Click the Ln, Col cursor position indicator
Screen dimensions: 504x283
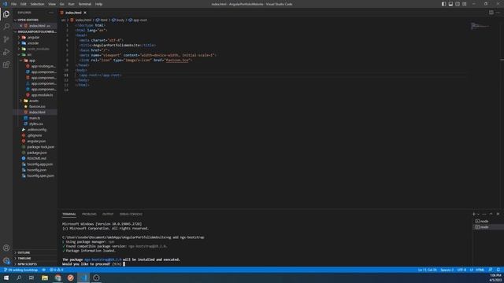[427, 270]
